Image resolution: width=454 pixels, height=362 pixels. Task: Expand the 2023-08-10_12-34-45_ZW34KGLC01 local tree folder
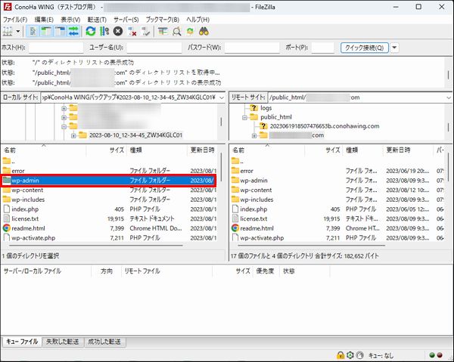coord(73,135)
